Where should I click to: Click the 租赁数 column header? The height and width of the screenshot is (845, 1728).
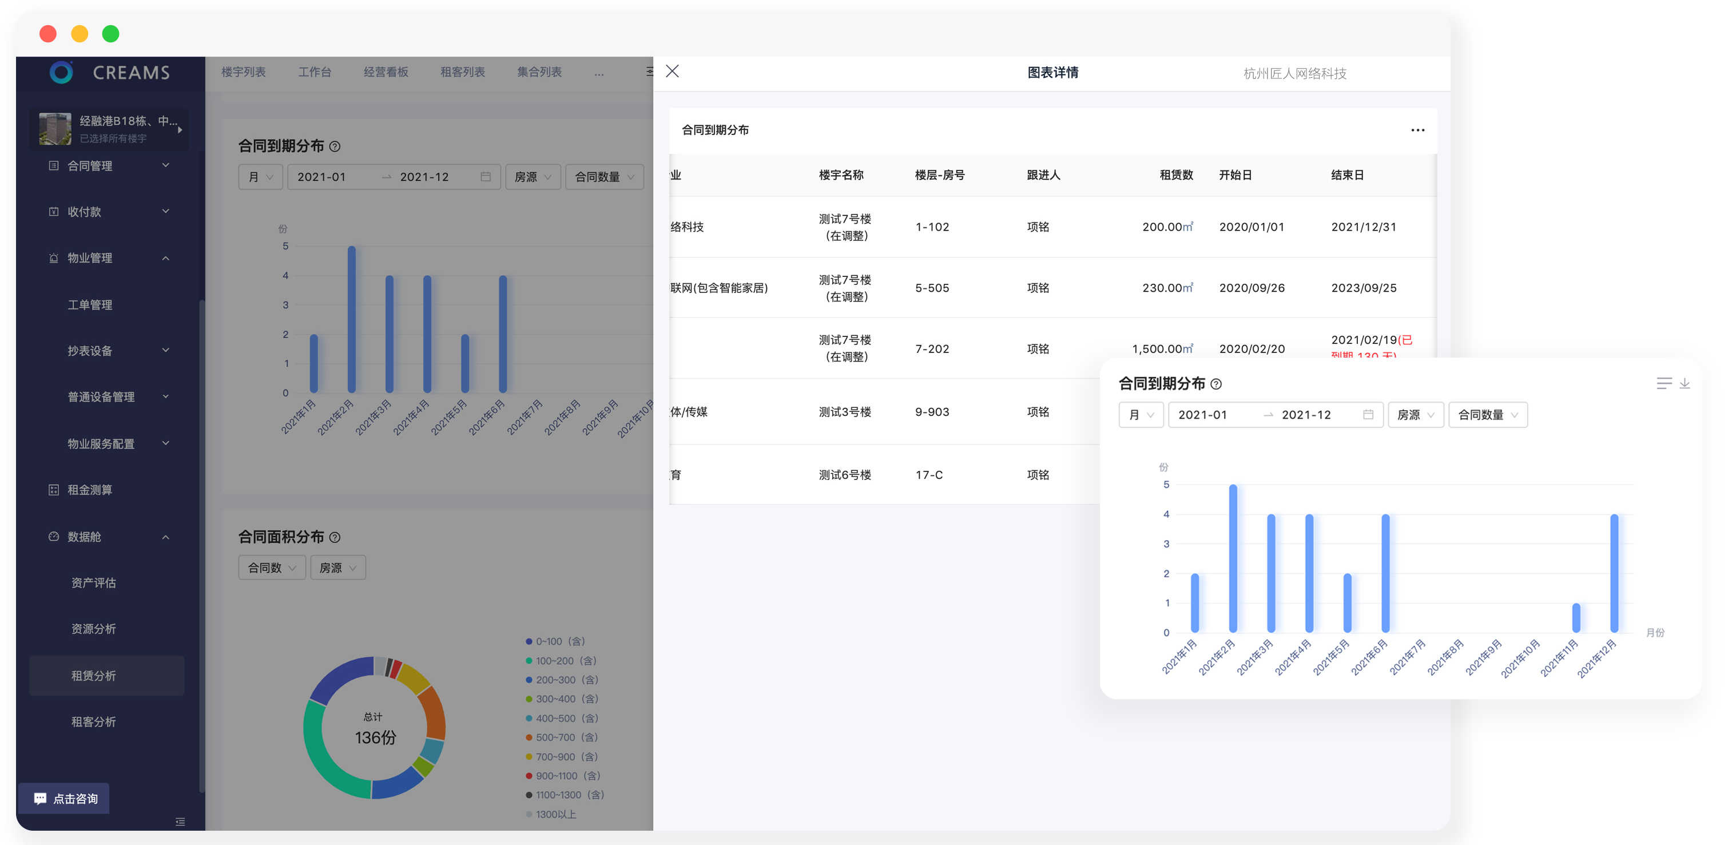1176,175
